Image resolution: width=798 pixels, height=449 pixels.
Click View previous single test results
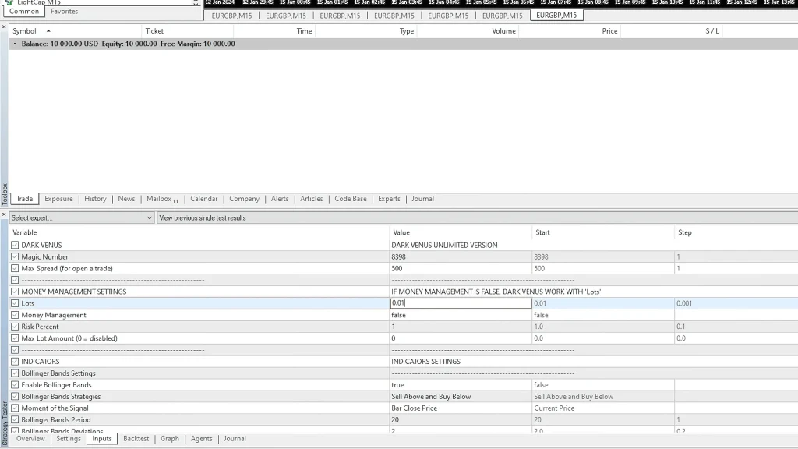pos(202,218)
